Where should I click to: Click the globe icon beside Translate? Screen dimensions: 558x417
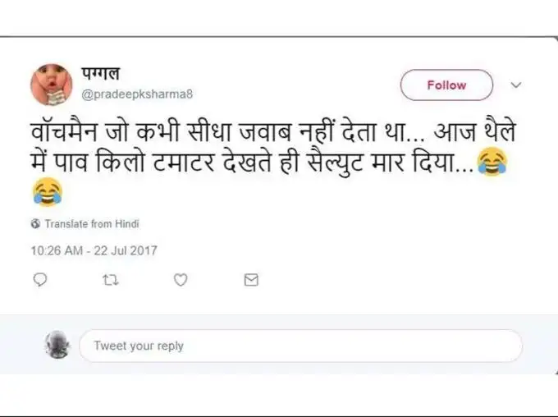pos(35,223)
